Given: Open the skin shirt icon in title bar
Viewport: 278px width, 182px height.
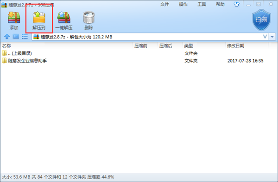Looking at the screenshot, I should 236,4.
